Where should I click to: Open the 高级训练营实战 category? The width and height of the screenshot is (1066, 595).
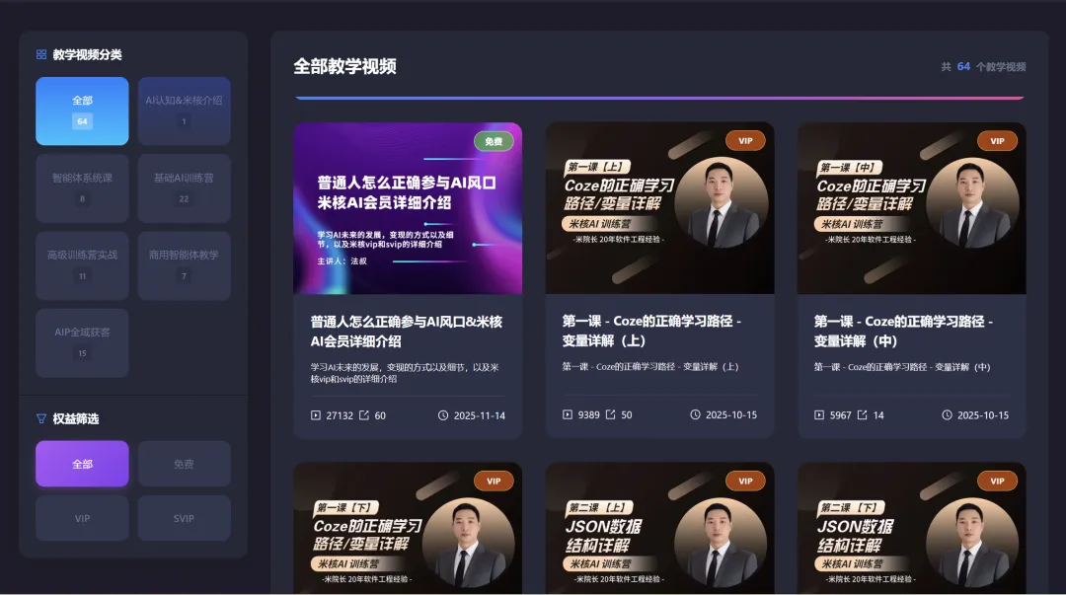(82, 265)
